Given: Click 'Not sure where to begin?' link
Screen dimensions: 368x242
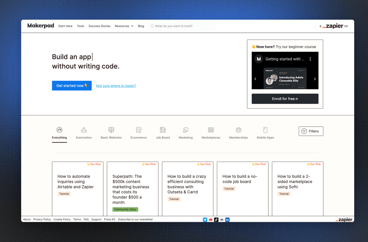Looking at the screenshot, I should pyautogui.click(x=116, y=86).
